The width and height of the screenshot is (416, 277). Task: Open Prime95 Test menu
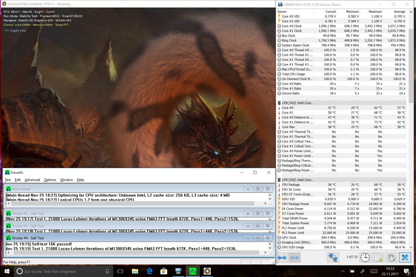click(x=8, y=180)
